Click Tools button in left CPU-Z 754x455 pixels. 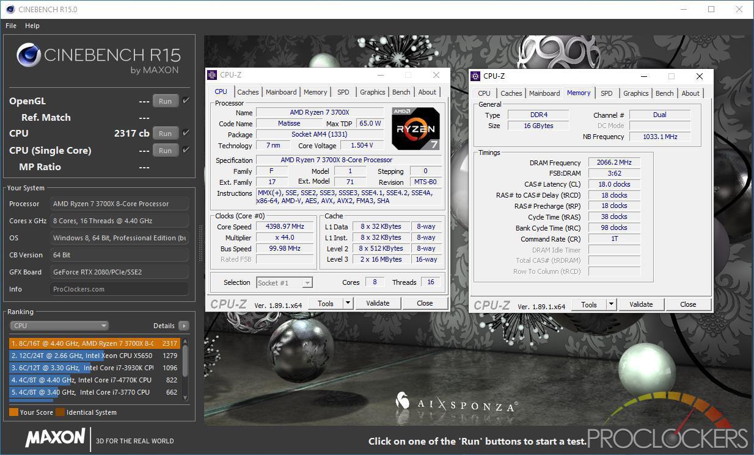point(326,303)
